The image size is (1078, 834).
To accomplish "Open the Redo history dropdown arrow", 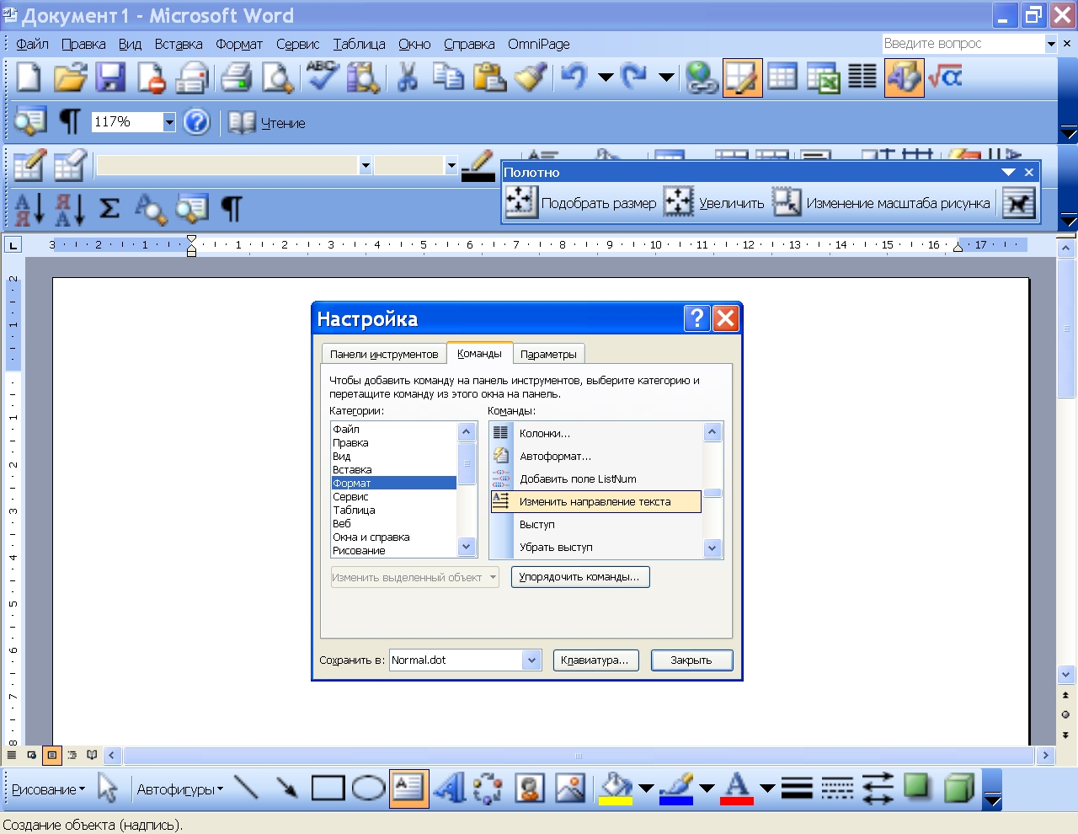I will point(666,78).
